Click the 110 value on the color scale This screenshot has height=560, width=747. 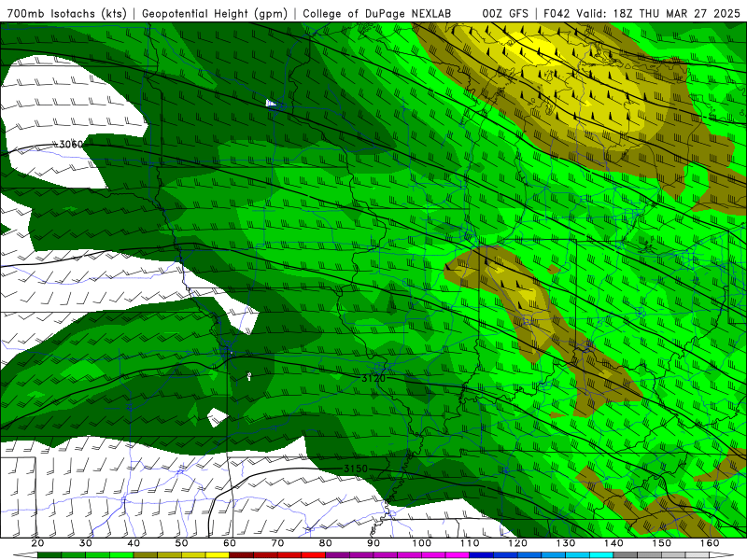coord(470,543)
